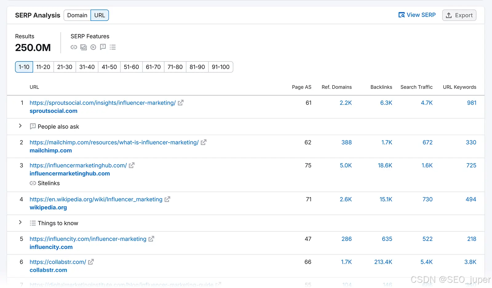
Task: Select the 91-100 results range
Action: [x=220, y=67]
